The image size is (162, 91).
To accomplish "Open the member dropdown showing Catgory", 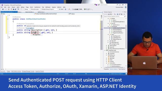I will [86, 14].
